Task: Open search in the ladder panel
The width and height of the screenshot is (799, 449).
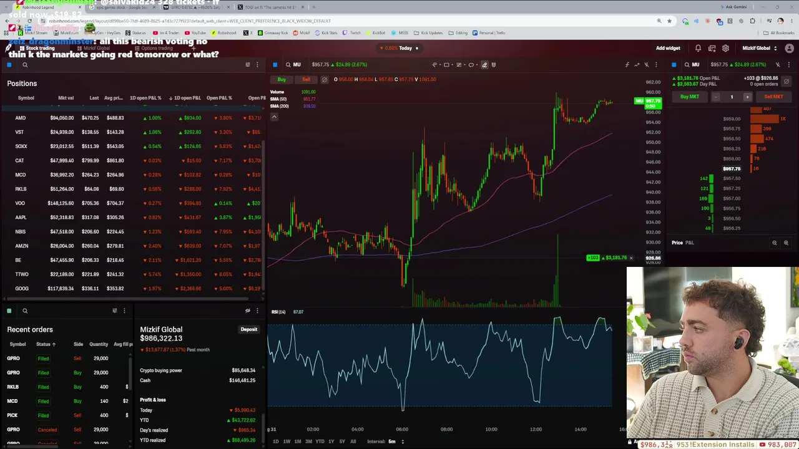Action: coord(687,65)
